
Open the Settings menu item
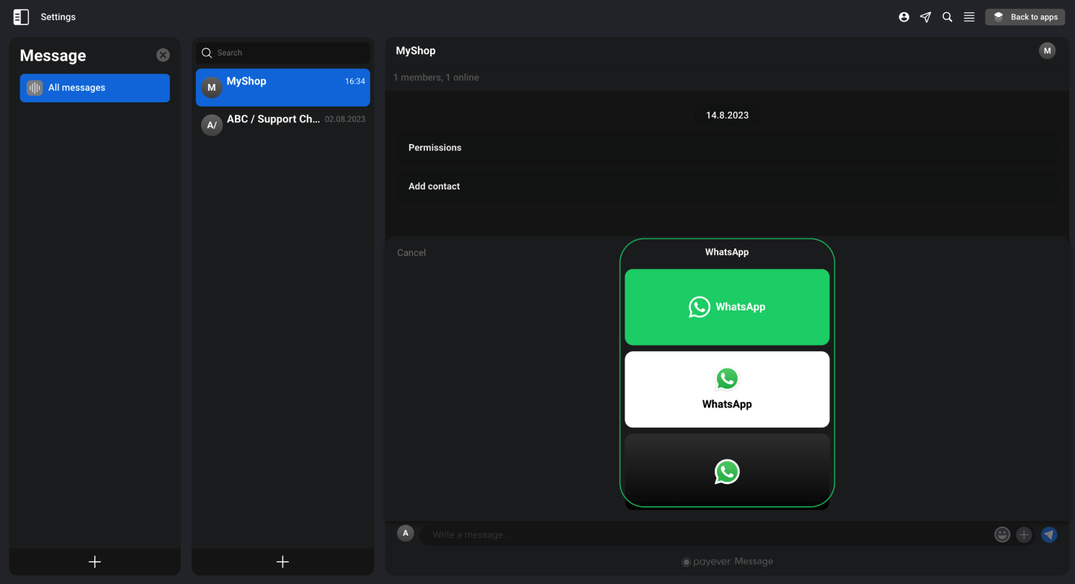point(58,17)
